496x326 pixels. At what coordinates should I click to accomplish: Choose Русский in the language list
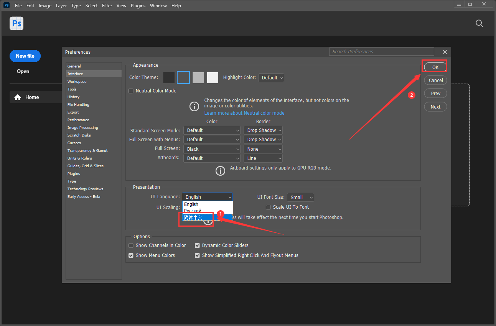tap(207, 211)
